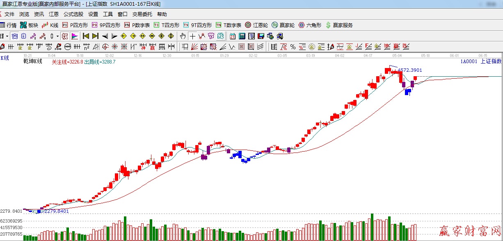Click the calculator icon in toolbar
Screen dimensions: 503x241
coord(242,36)
